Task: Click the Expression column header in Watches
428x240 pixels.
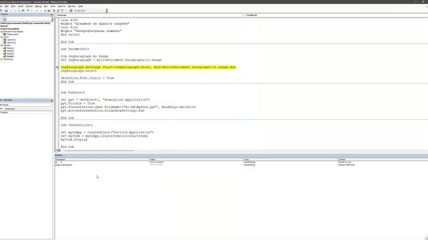Action: tap(102, 160)
